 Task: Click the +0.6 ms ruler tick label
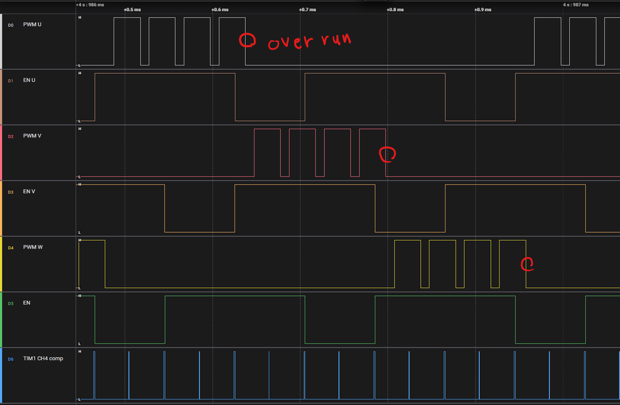(x=220, y=9)
